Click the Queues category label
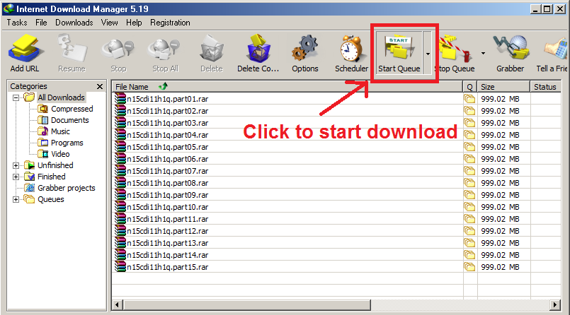 pos(51,199)
